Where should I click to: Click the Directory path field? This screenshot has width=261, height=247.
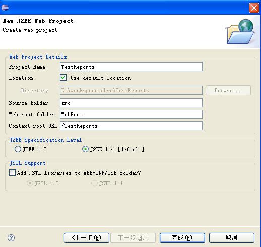click(131, 90)
